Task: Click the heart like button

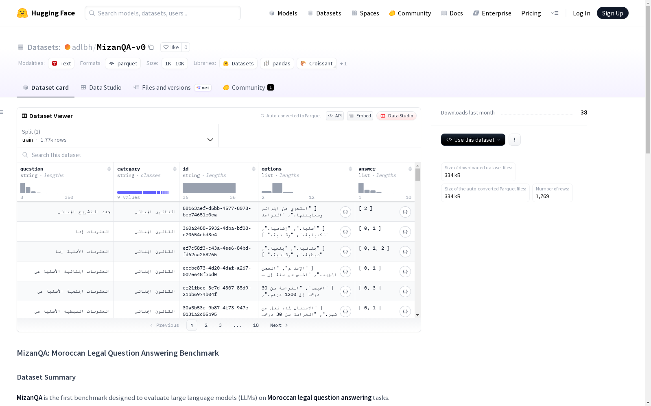Action: (171, 47)
